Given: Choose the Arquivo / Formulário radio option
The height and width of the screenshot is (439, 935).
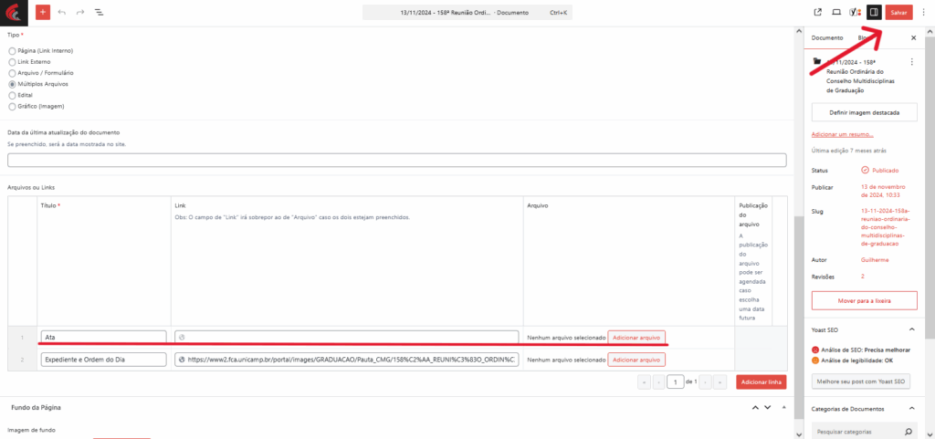Looking at the screenshot, I should tap(12, 72).
